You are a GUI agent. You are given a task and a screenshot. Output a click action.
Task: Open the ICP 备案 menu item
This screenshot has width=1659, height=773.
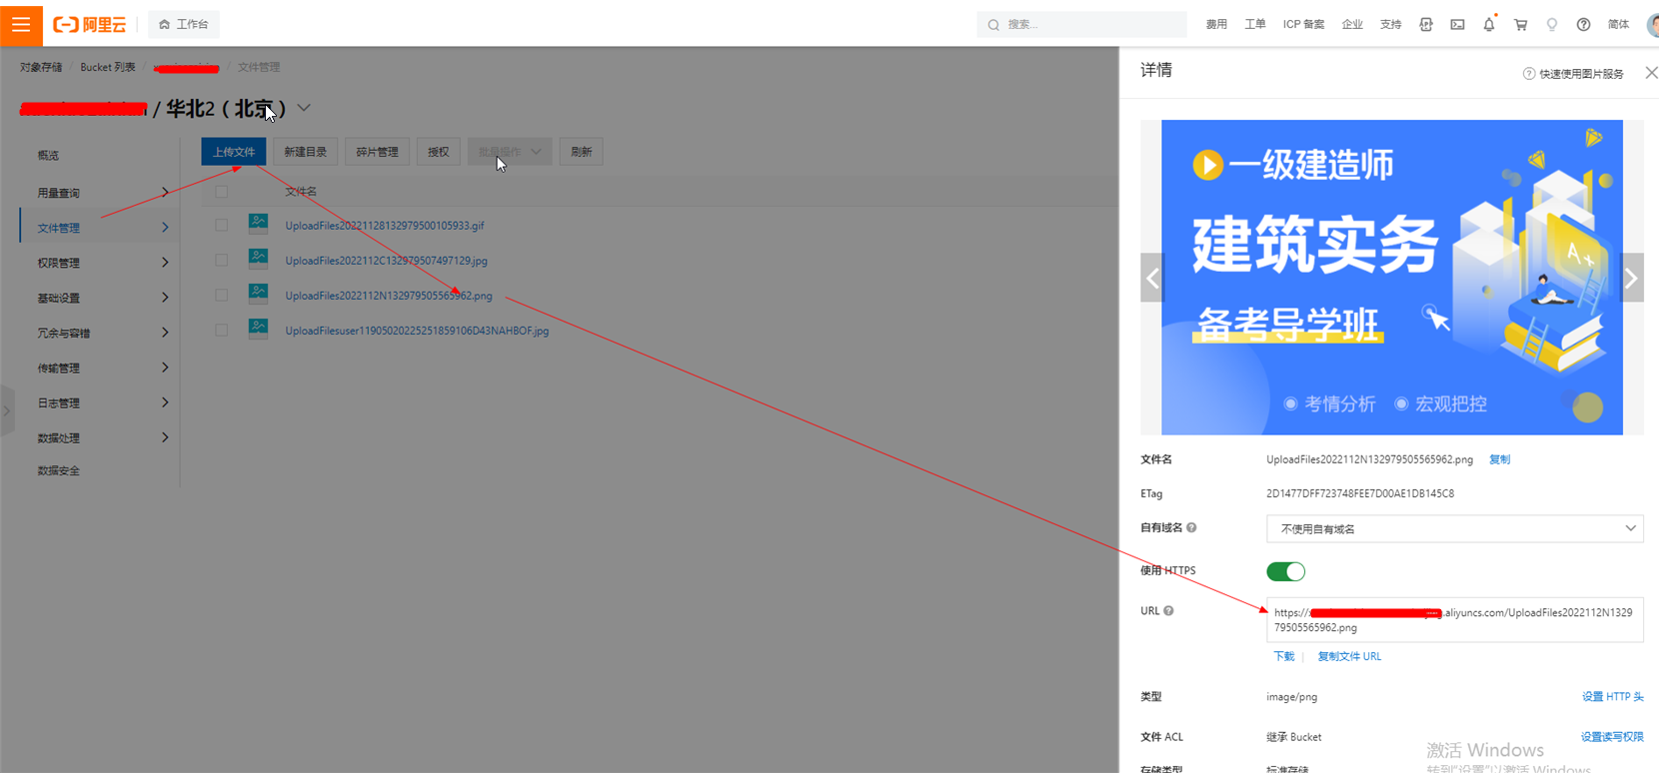click(1303, 24)
